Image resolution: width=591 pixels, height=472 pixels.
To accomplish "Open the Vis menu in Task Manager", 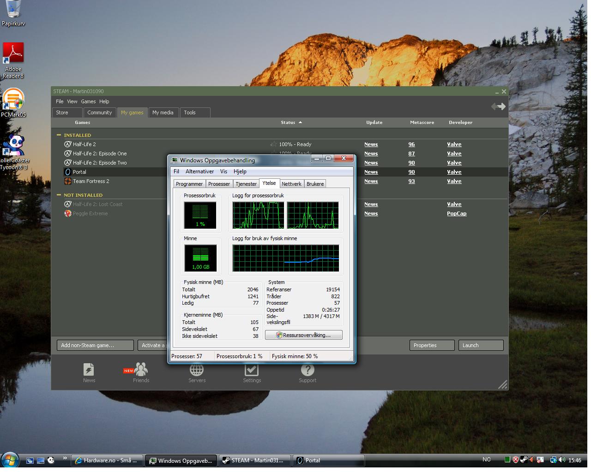I will (x=223, y=171).
